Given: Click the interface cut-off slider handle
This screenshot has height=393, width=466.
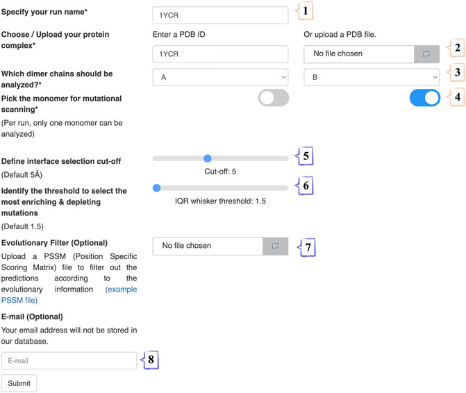Looking at the screenshot, I should click(208, 158).
